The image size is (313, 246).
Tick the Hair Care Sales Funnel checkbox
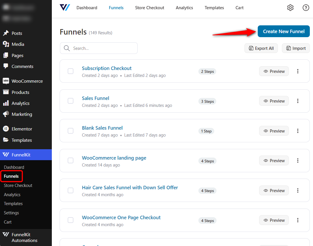(71, 190)
